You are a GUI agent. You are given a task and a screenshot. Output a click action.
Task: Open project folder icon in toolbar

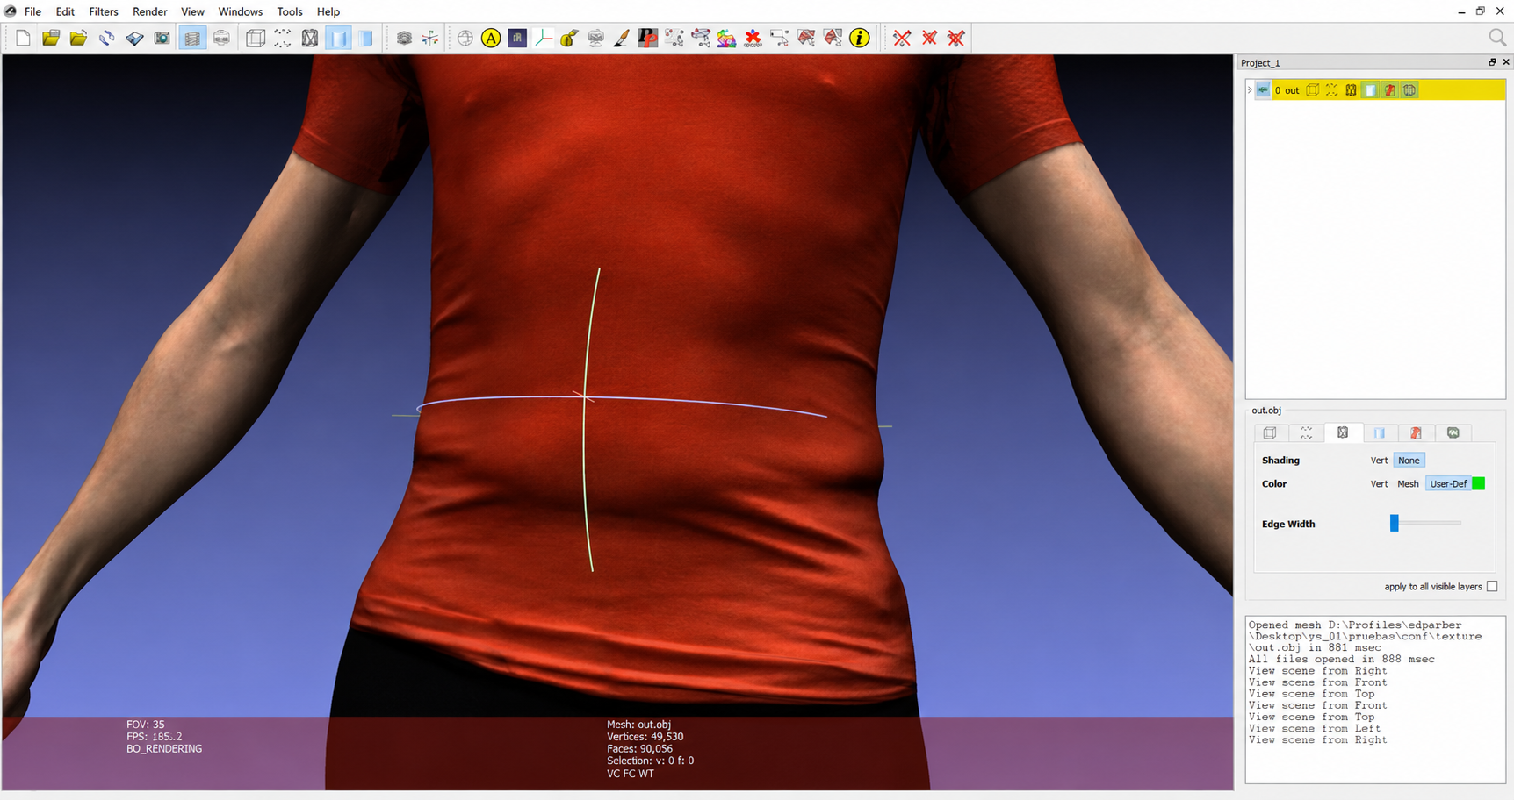[x=51, y=38]
